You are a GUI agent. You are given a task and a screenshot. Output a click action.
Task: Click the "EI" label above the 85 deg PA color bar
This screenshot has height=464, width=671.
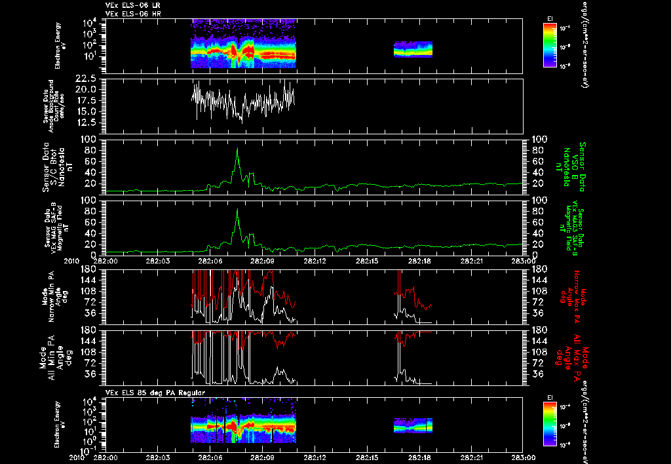pyautogui.click(x=550, y=398)
